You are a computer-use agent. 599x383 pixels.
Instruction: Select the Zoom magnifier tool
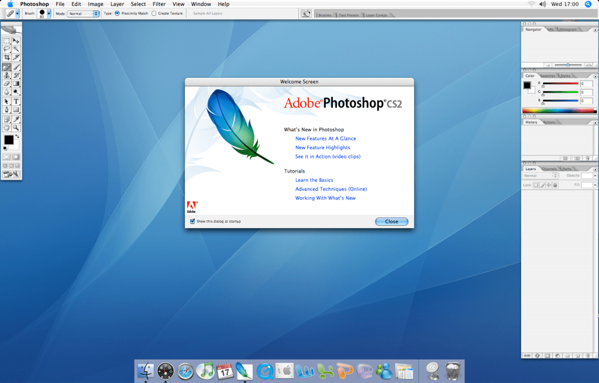[16, 127]
